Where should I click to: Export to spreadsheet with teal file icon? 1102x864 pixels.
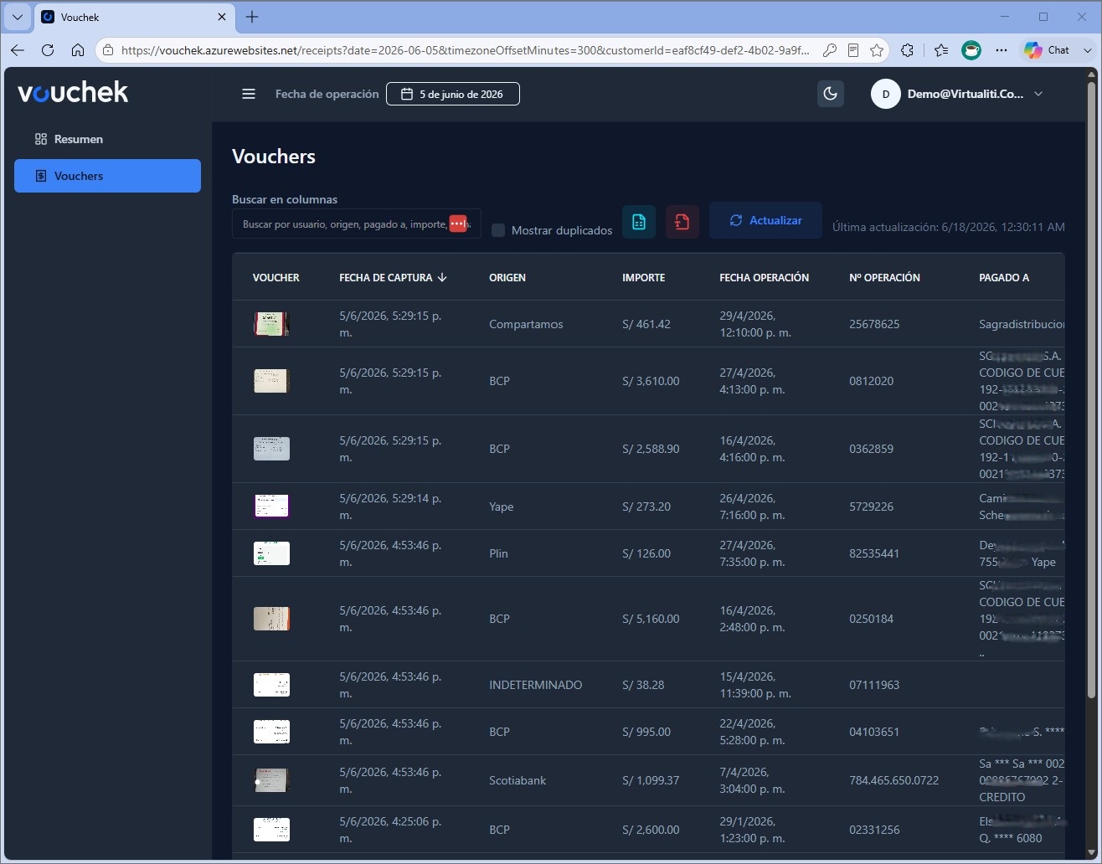(639, 222)
